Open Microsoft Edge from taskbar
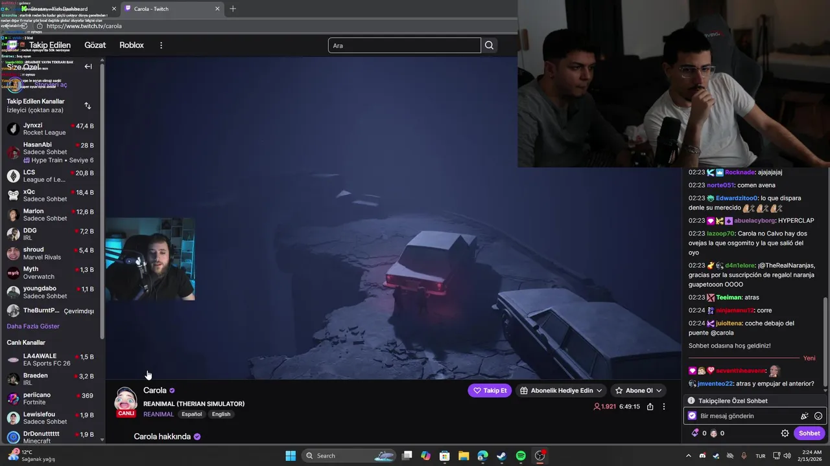Image resolution: width=830 pixels, height=466 pixels. point(482,456)
